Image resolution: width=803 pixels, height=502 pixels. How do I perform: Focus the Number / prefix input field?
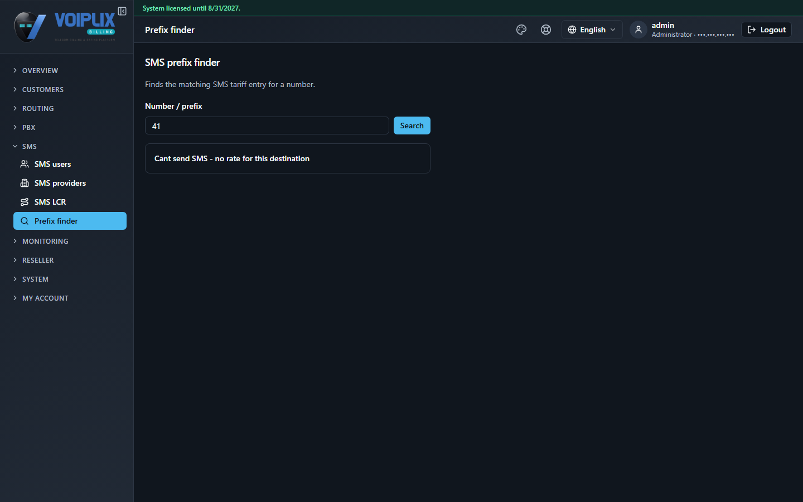click(267, 126)
